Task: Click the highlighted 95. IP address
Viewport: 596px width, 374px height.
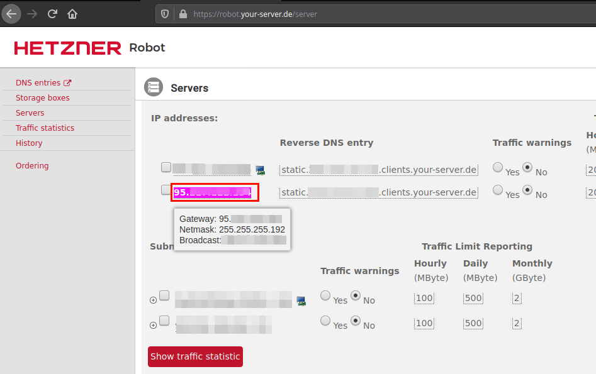Action: tap(212, 192)
